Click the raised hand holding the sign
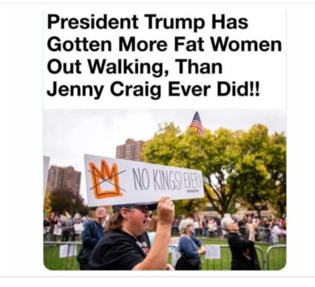Screen dimensions: 315x287 pyautogui.click(x=166, y=210)
